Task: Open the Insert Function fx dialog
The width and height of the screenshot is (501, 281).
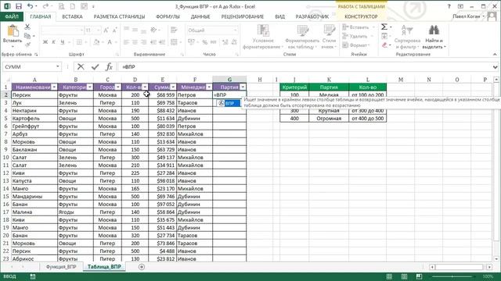Action: click(x=109, y=66)
